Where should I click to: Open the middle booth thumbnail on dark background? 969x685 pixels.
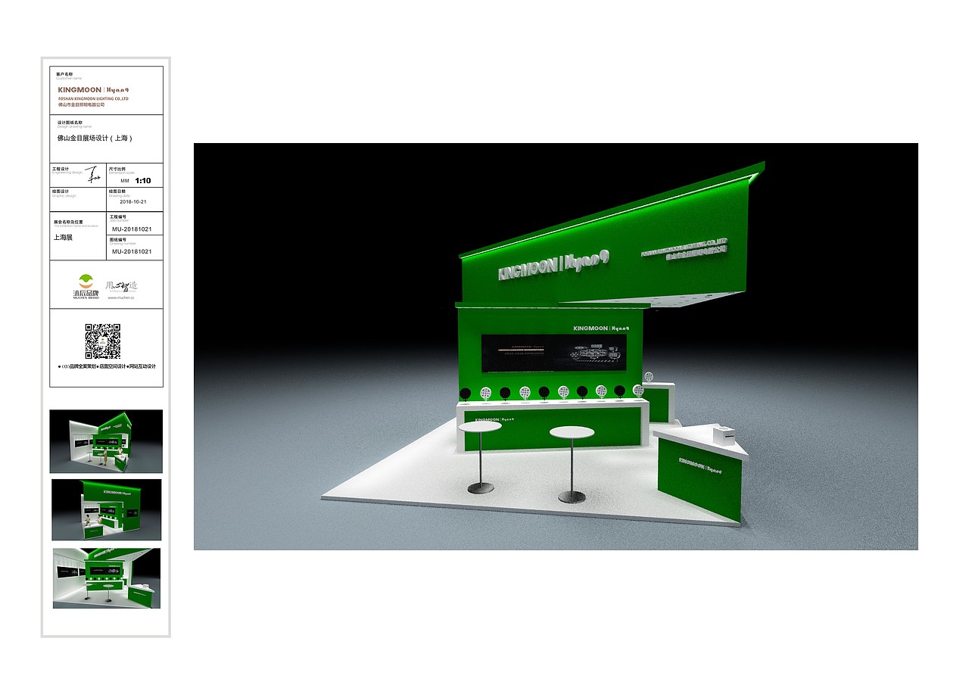(x=107, y=509)
